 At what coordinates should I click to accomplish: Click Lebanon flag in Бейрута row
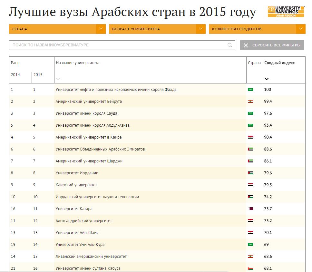pyautogui.click(x=250, y=102)
